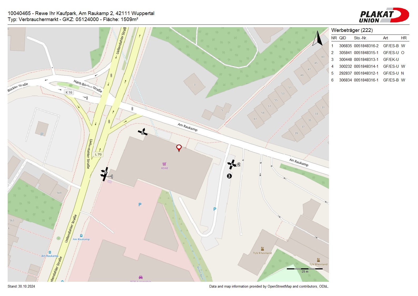The height and width of the screenshot is (296, 418).
Task: Click the red location pin on REWE building
Action: pos(179,148)
